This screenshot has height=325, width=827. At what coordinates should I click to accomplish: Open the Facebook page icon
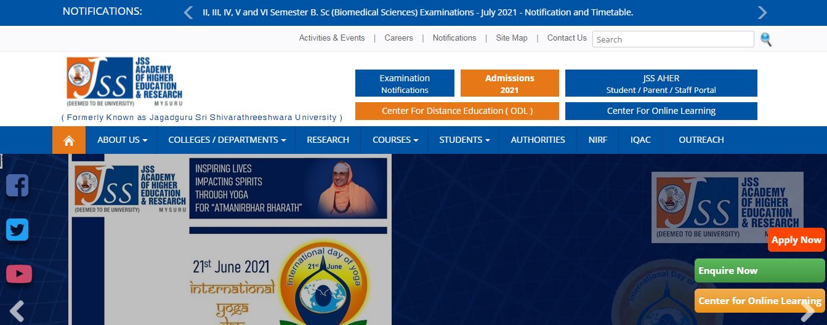tap(17, 185)
